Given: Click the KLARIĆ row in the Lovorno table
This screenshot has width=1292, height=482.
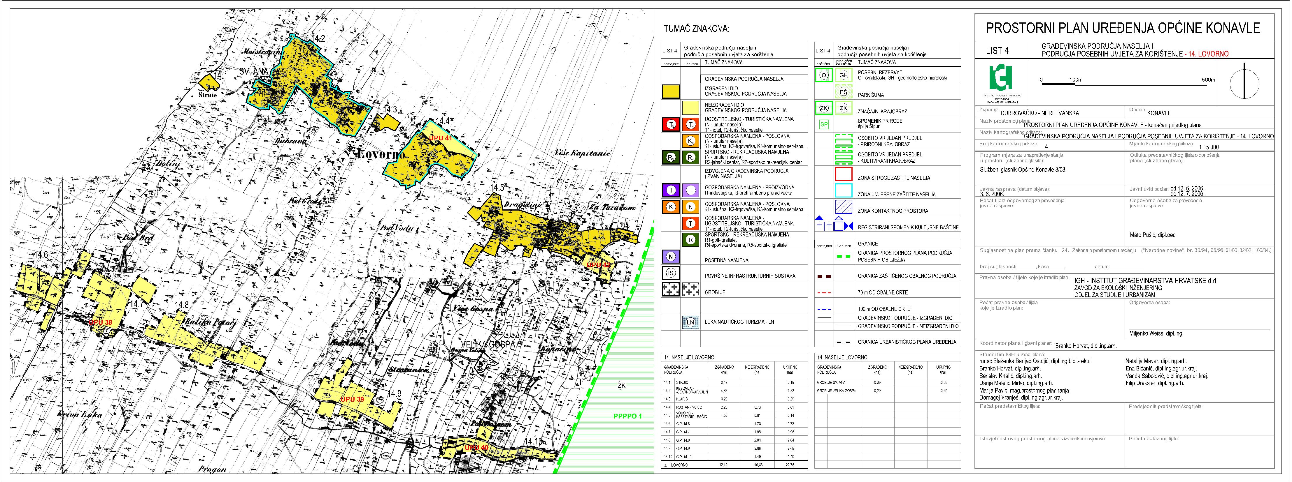Looking at the screenshot, I should 734,399.
